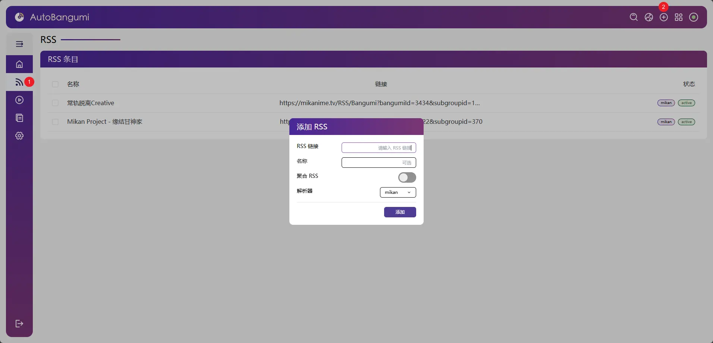Open RSS feed page in sidebar
713x343 pixels.
(19, 82)
